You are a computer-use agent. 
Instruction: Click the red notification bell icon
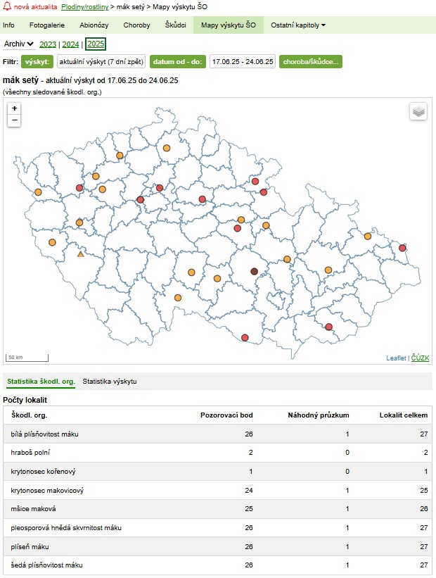(x=6, y=6)
